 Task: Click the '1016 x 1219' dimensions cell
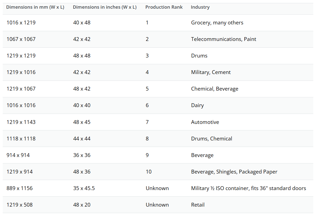click(x=21, y=23)
